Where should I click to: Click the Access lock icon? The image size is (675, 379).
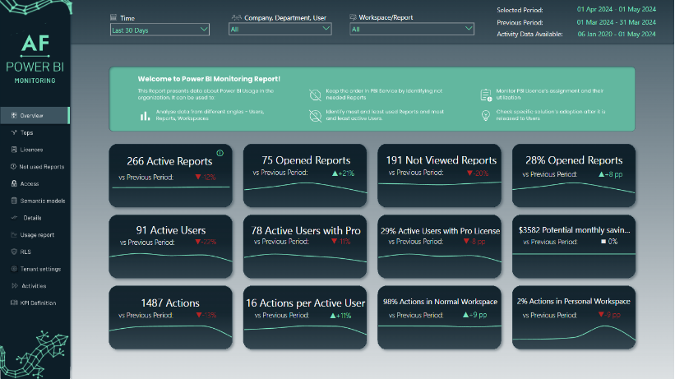point(14,183)
